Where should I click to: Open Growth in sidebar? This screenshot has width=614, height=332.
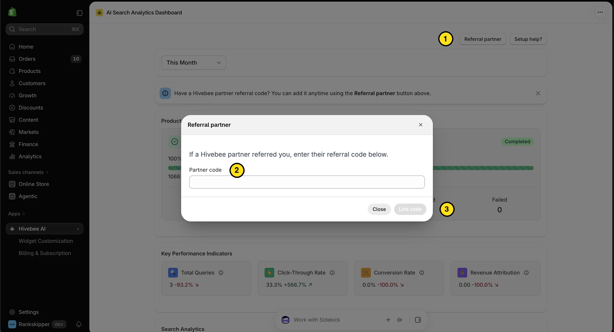45,95
